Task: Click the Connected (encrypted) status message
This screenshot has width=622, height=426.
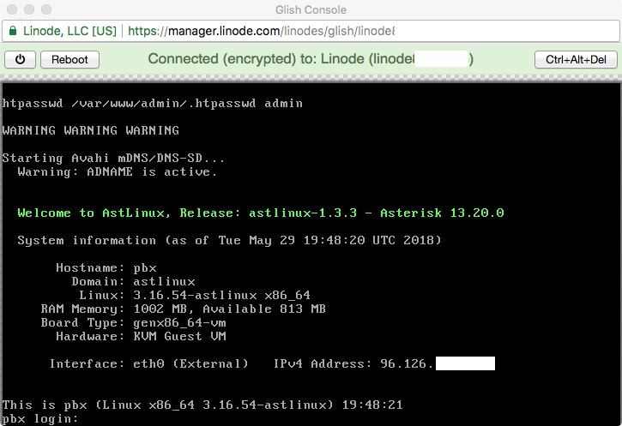Action: [311, 59]
